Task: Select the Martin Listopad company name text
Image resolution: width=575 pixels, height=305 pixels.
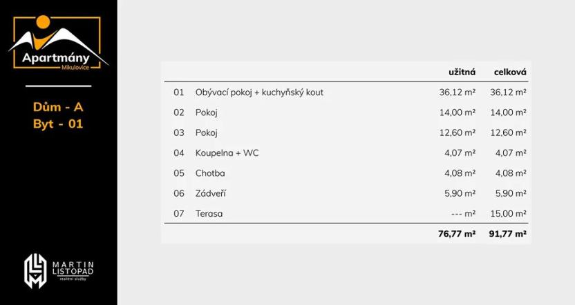Action: [x=73, y=270]
